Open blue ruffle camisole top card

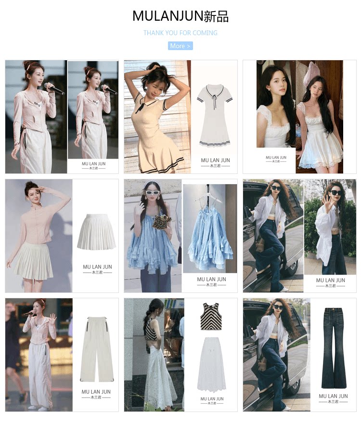point(180,236)
